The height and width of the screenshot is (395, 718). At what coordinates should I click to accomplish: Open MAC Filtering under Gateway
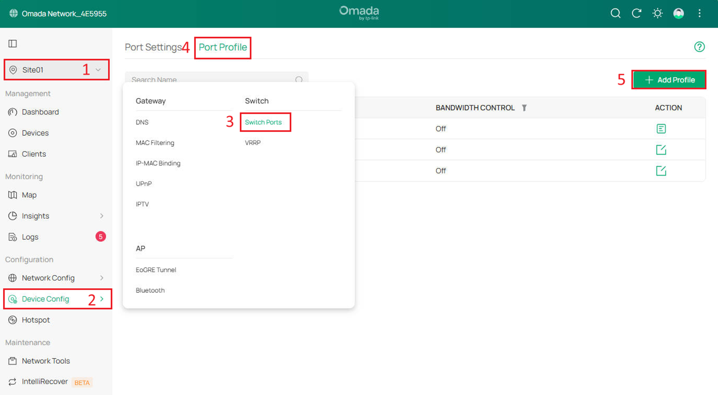pos(155,143)
